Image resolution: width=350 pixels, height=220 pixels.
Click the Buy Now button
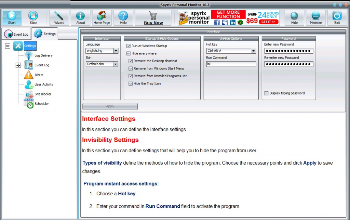point(153,18)
